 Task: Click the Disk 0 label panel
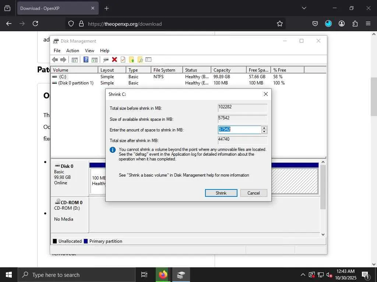70,178
